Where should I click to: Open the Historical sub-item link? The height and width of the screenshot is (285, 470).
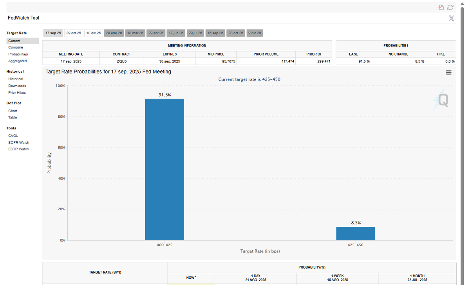pyautogui.click(x=16, y=79)
